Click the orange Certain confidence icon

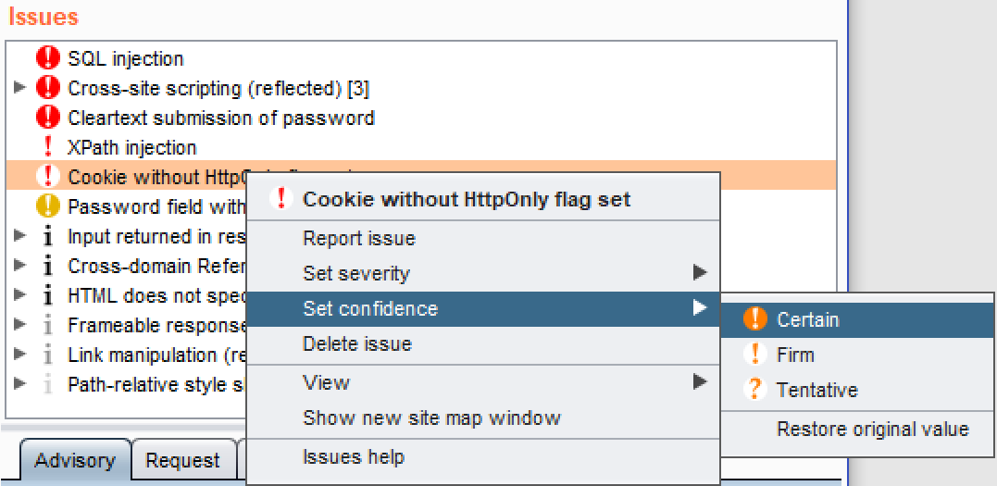point(755,320)
